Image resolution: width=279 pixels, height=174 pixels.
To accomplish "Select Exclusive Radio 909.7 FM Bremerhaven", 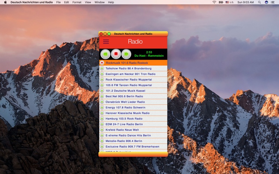I will click(133, 147).
